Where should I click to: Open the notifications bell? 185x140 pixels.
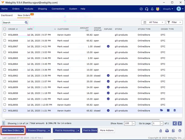(x=152, y=9)
